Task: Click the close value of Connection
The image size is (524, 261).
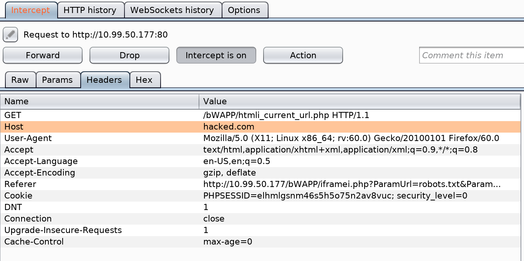Action: click(x=360, y=218)
